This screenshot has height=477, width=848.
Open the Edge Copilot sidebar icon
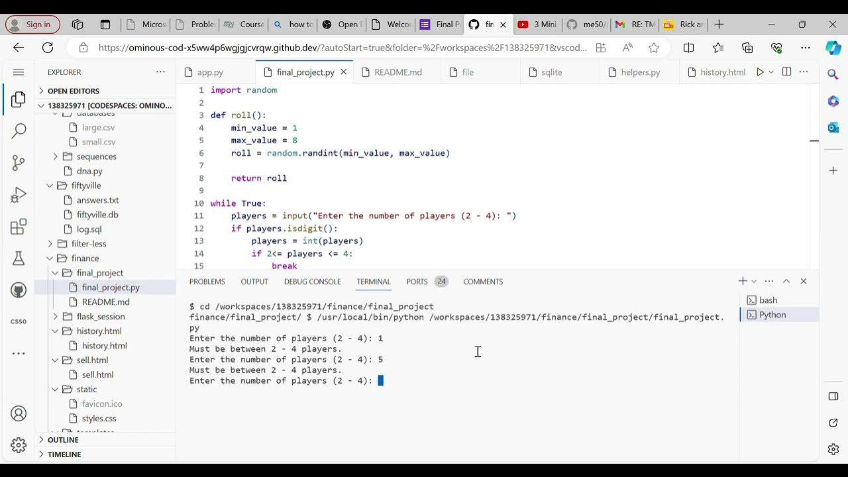pos(833,48)
